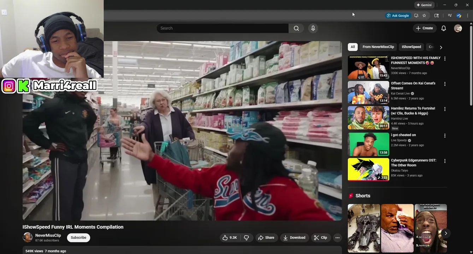
Task: Open the Gemini assistant in Chrome
Action: point(424,5)
